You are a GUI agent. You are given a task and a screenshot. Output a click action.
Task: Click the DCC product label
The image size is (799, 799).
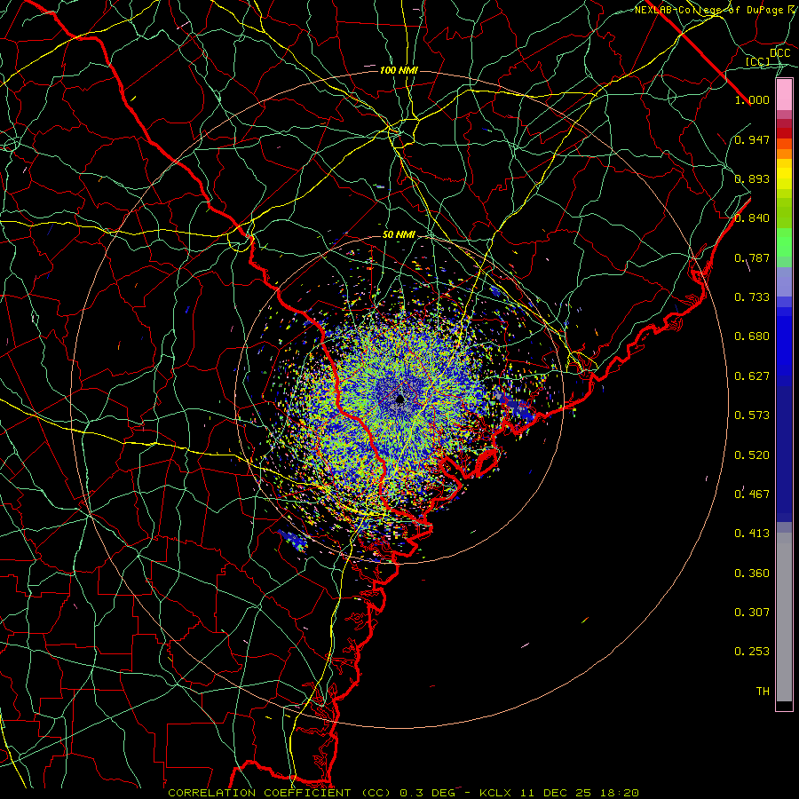(780, 53)
